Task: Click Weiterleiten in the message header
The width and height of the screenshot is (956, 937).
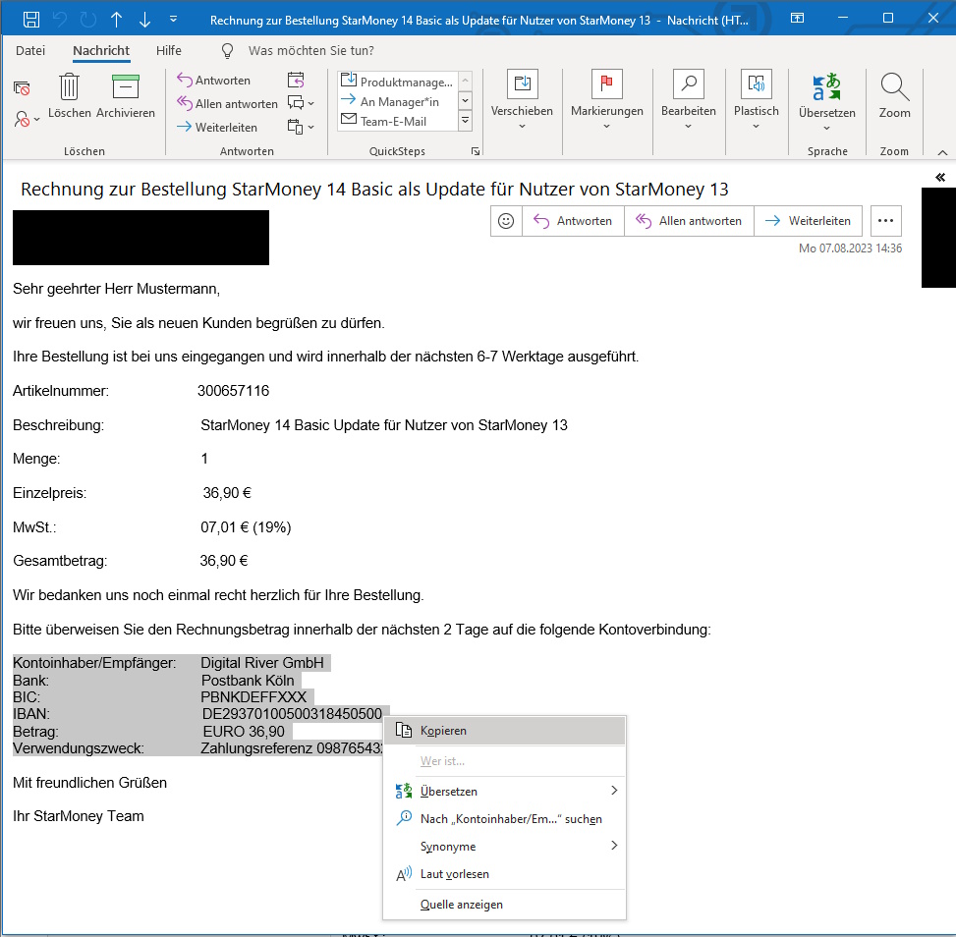Action: (x=808, y=221)
